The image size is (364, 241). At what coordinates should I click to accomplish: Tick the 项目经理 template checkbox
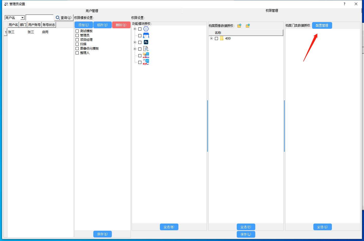pos(77,40)
